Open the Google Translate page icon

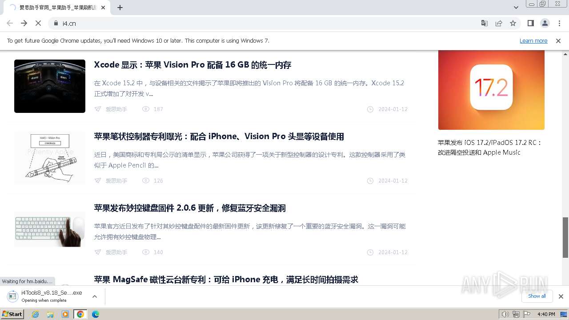(x=485, y=23)
